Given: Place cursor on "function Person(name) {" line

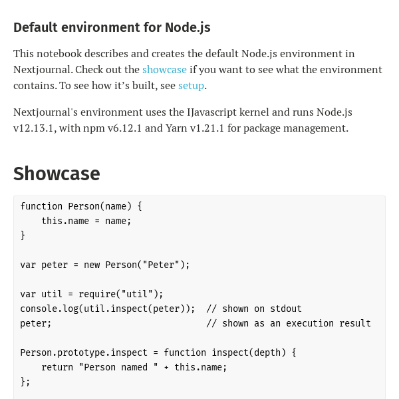Looking at the screenshot, I should pyautogui.click(x=81, y=206).
